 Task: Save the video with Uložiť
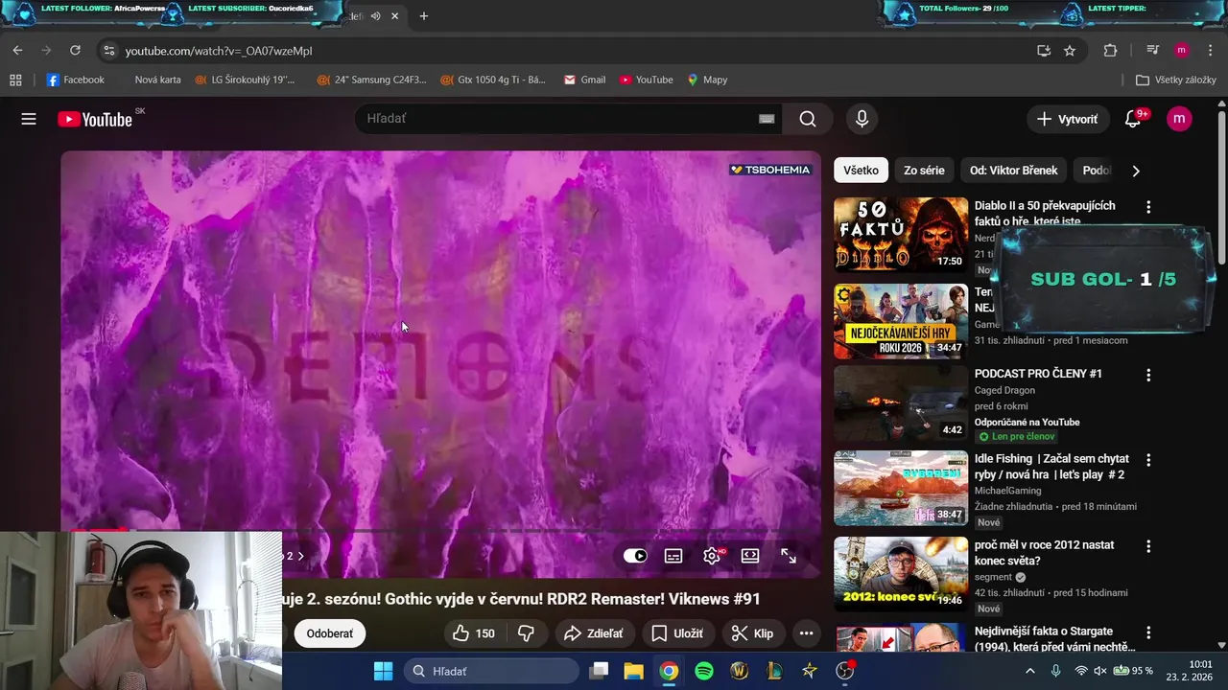pyautogui.click(x=677, y=633)
